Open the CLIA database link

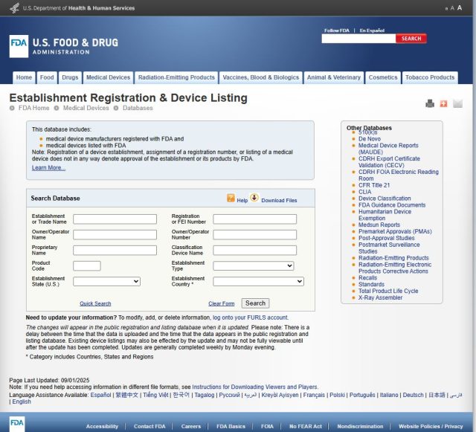coord(364,192)
